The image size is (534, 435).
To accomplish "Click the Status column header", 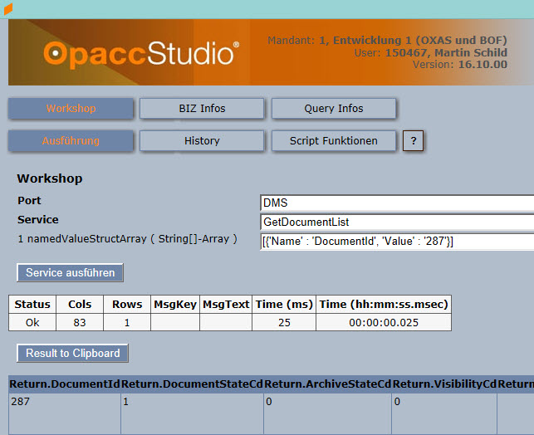I will [x=32, y=304].
